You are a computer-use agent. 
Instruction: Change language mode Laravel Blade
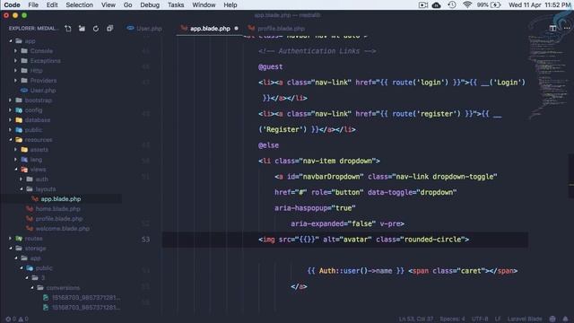coord(524,319)
